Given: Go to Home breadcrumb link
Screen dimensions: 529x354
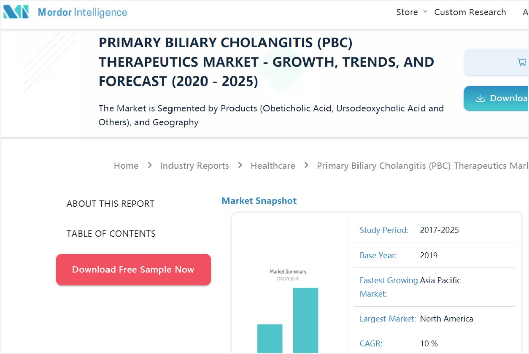Looking at the screenshot, I should [x=126, y=166].
